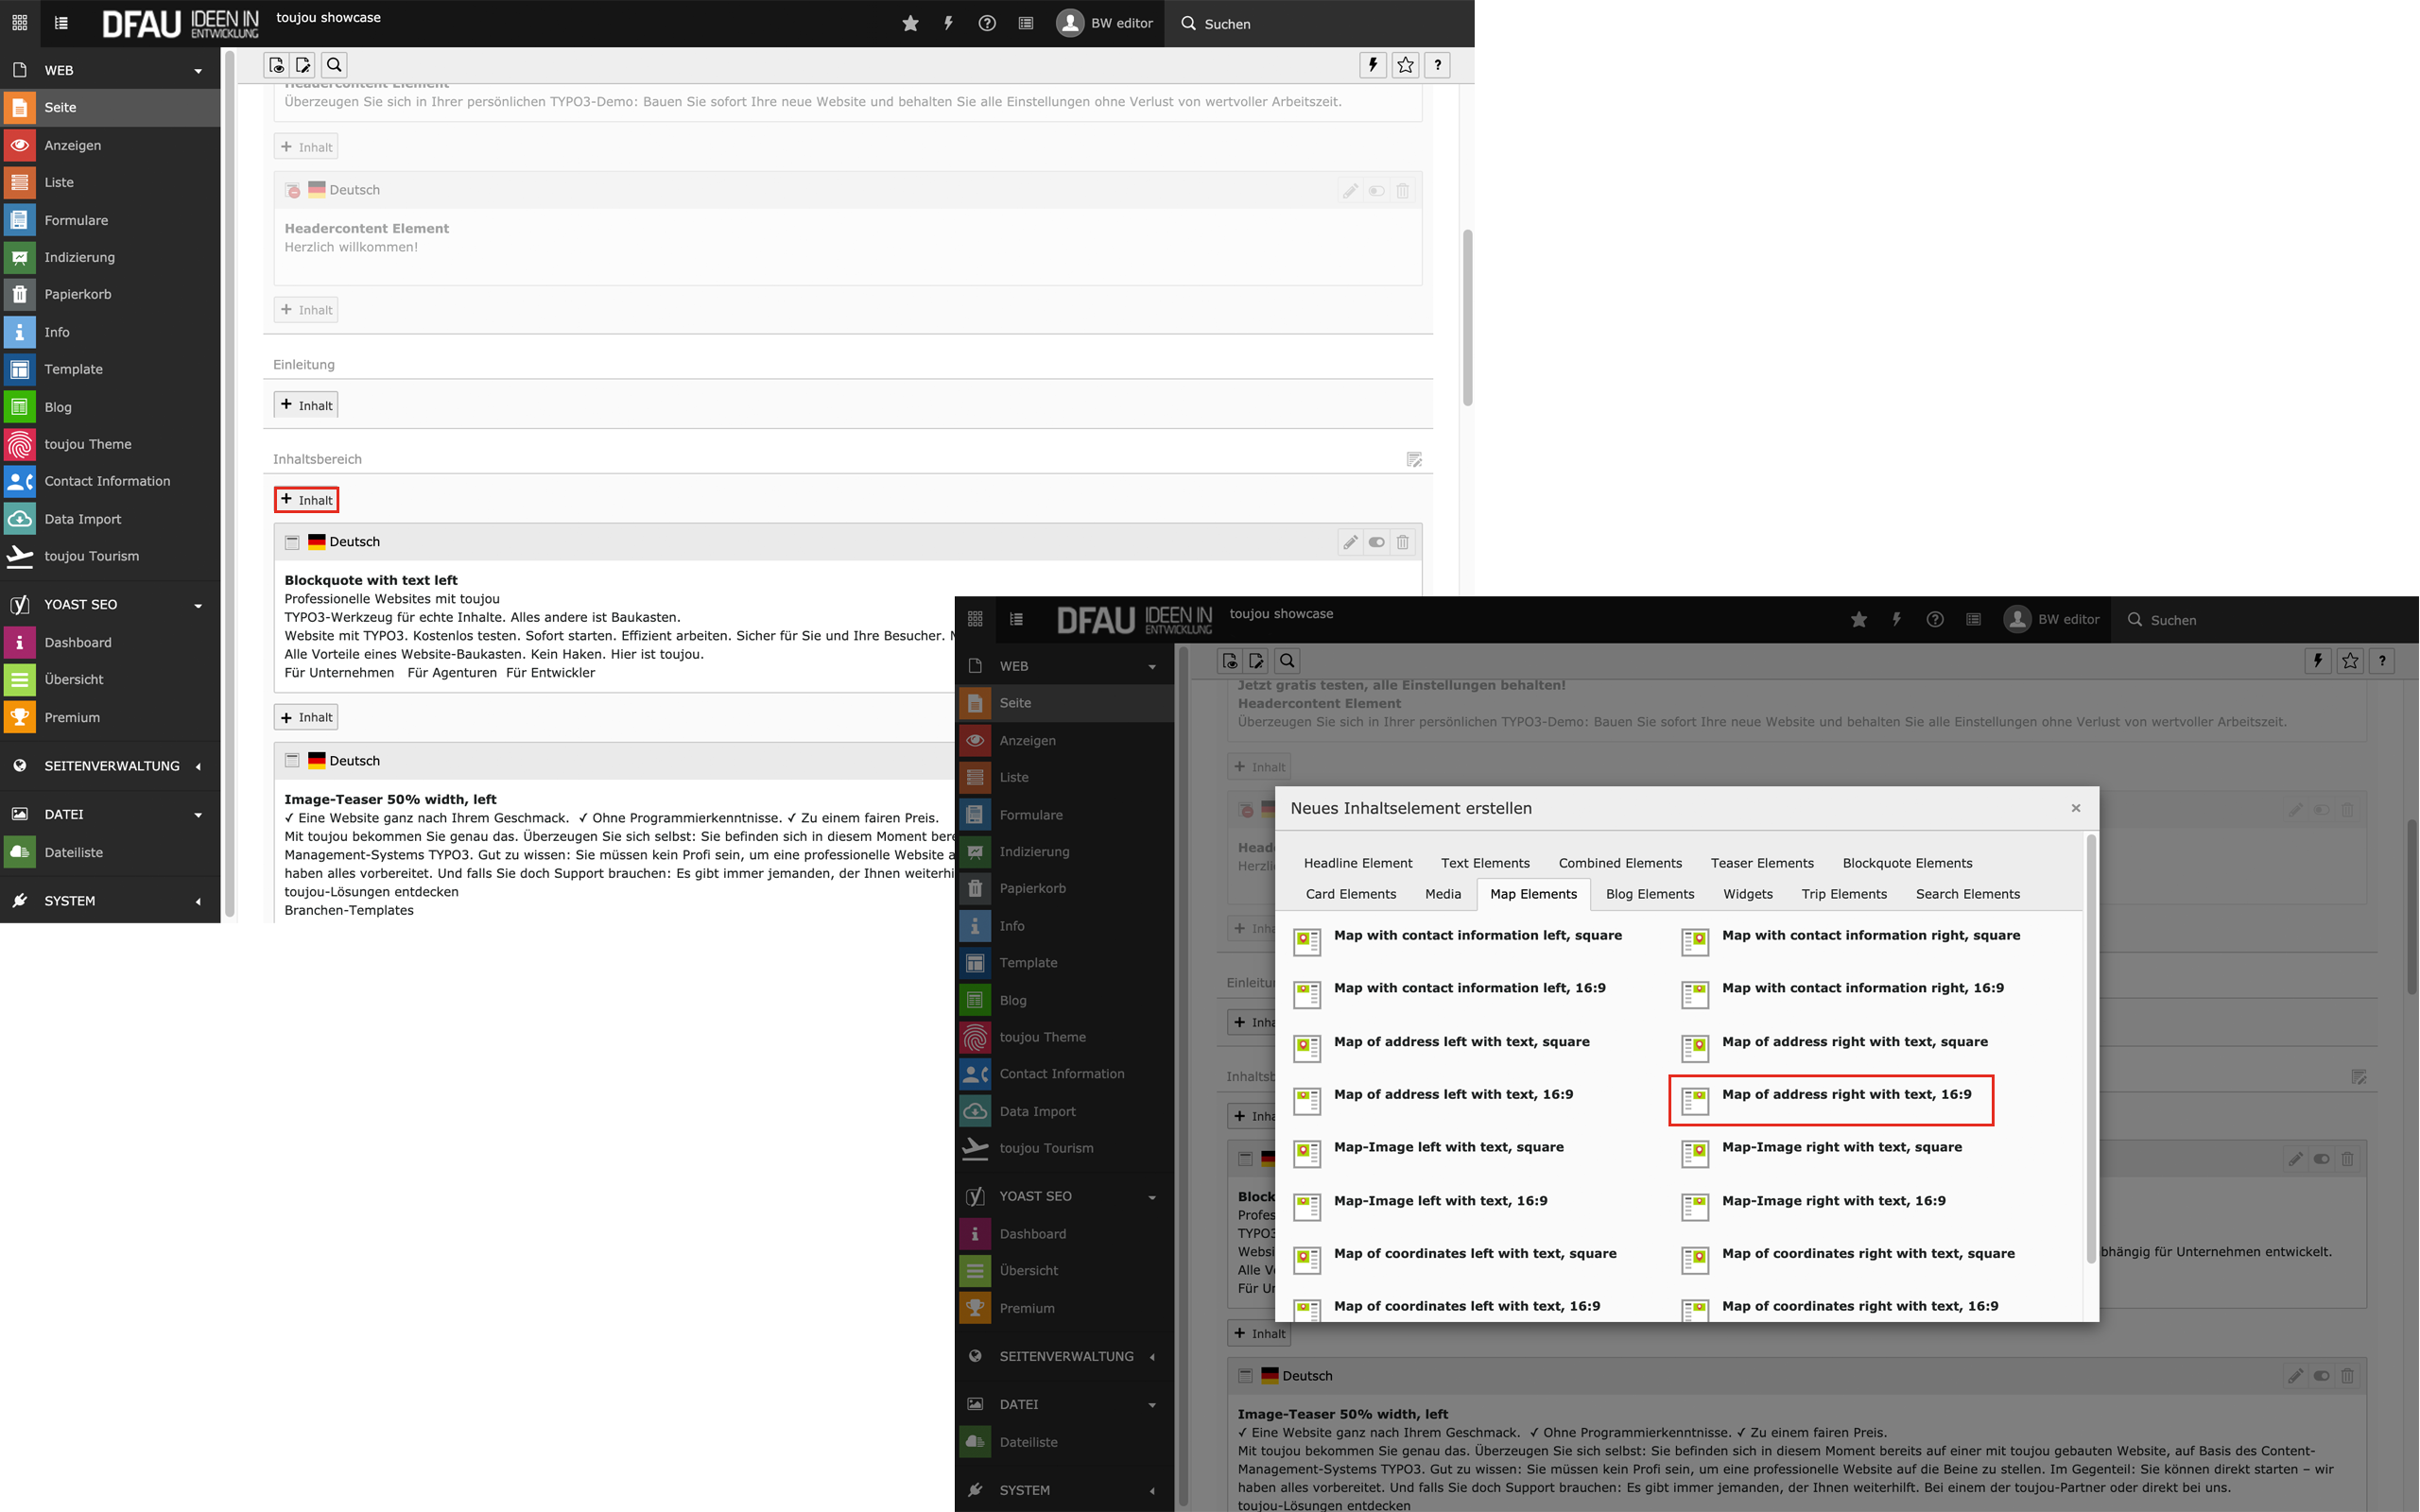
Task: Toggle visibility of Image-Teaser element in lower window
Action: 2321,1376
